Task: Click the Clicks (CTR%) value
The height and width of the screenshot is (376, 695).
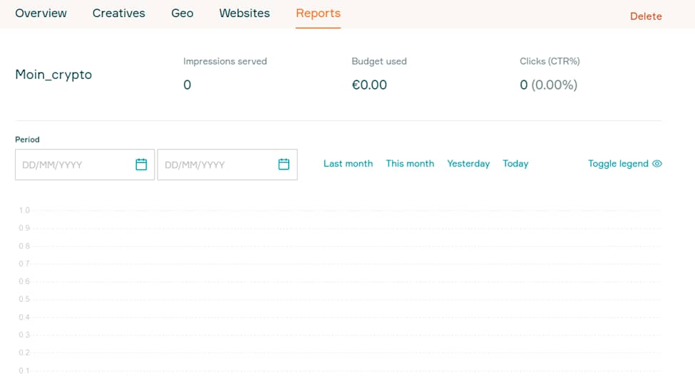Action: (548, 85)
